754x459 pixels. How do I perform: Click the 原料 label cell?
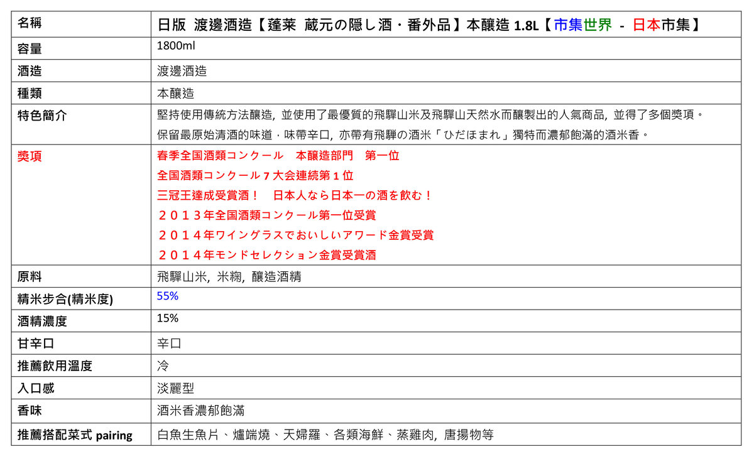[81, 276]
